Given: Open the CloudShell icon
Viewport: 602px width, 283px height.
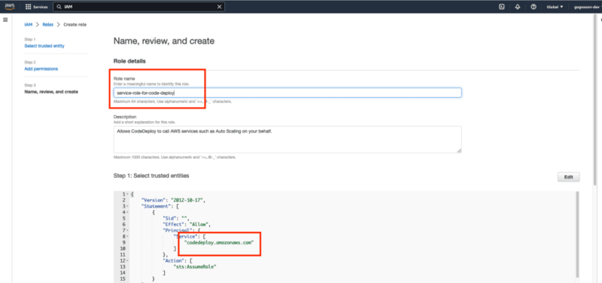Looking at the screenshot, I should coord(501,7).
